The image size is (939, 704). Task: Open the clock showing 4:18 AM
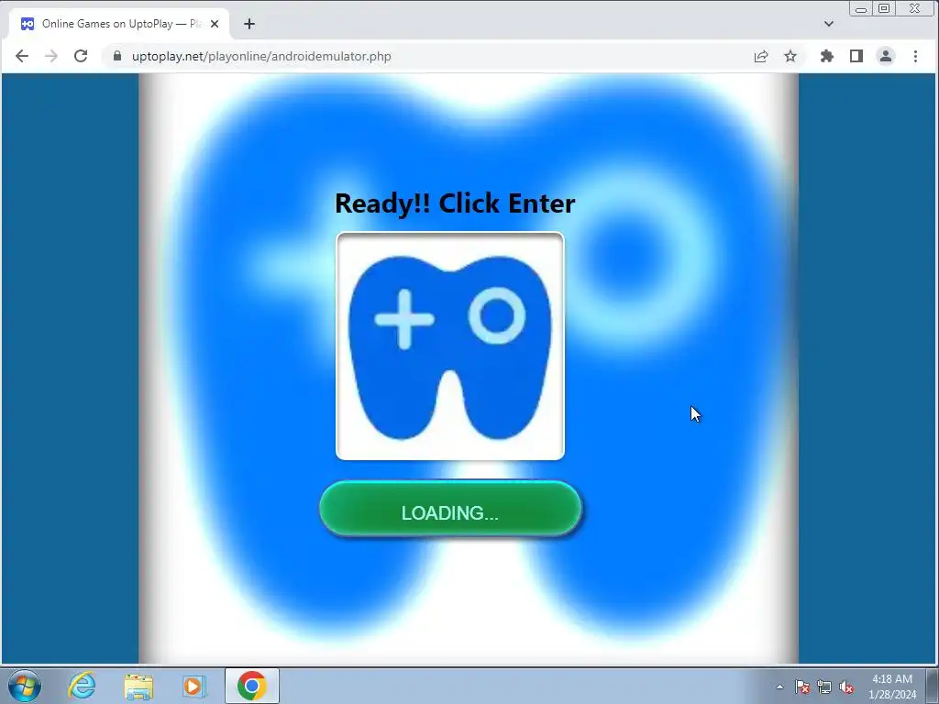click(x=891, y=687)
